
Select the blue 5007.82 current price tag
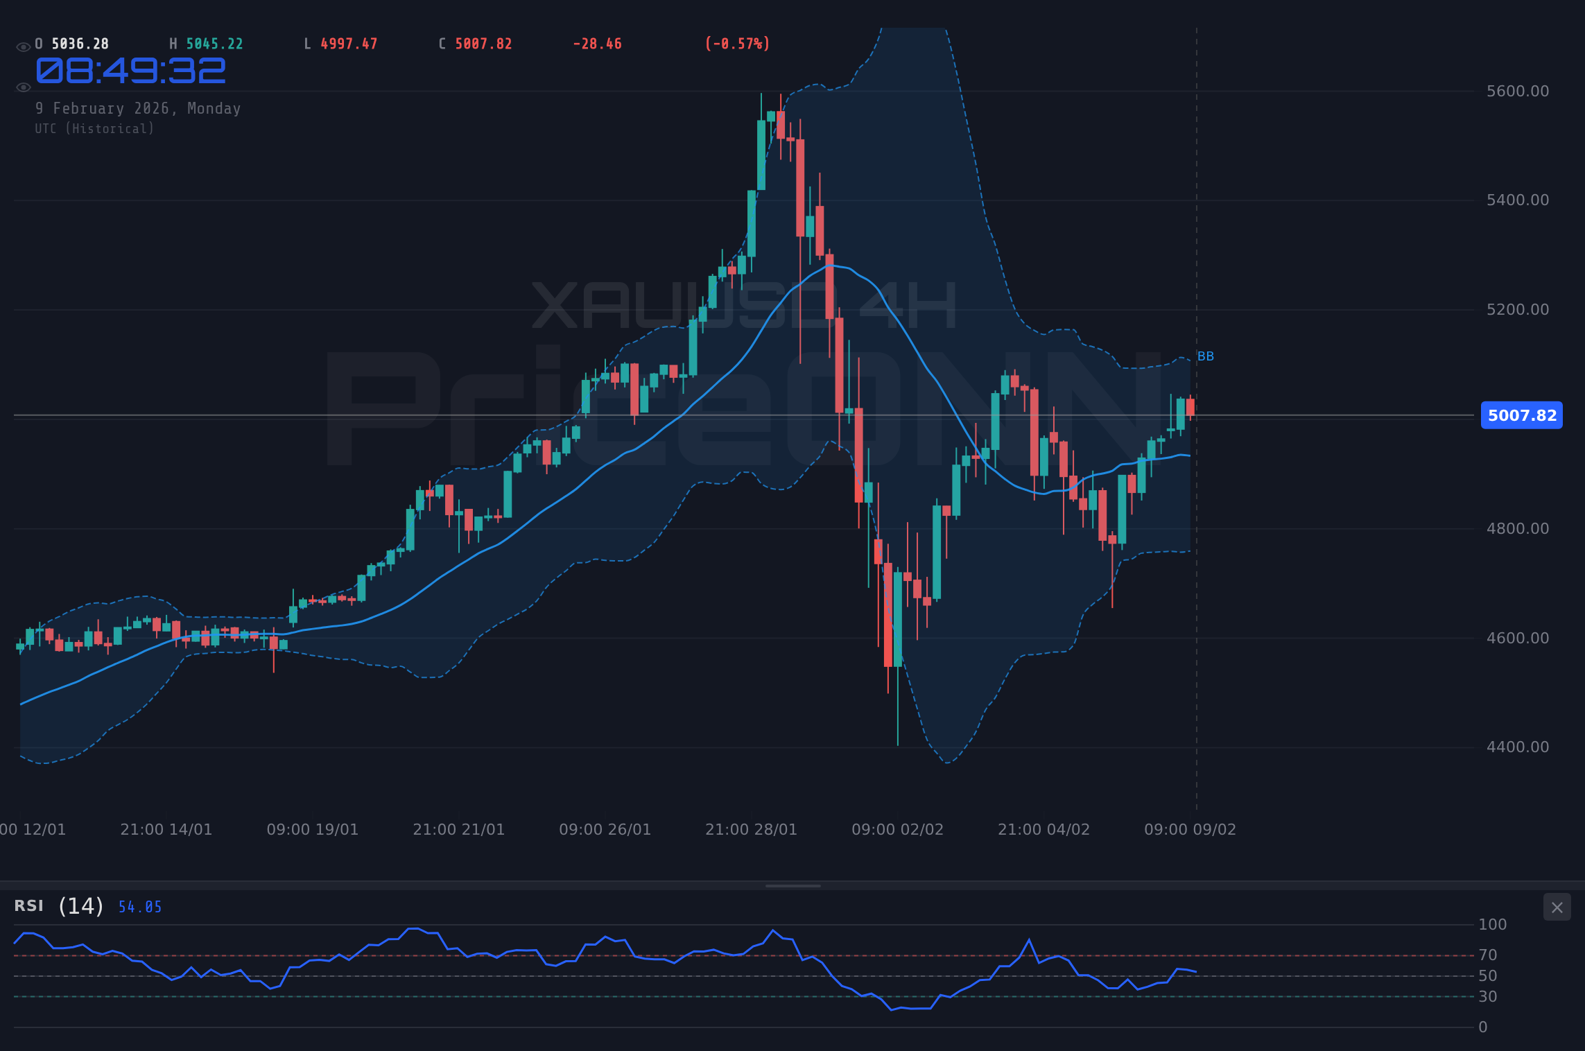point(1522,415)
